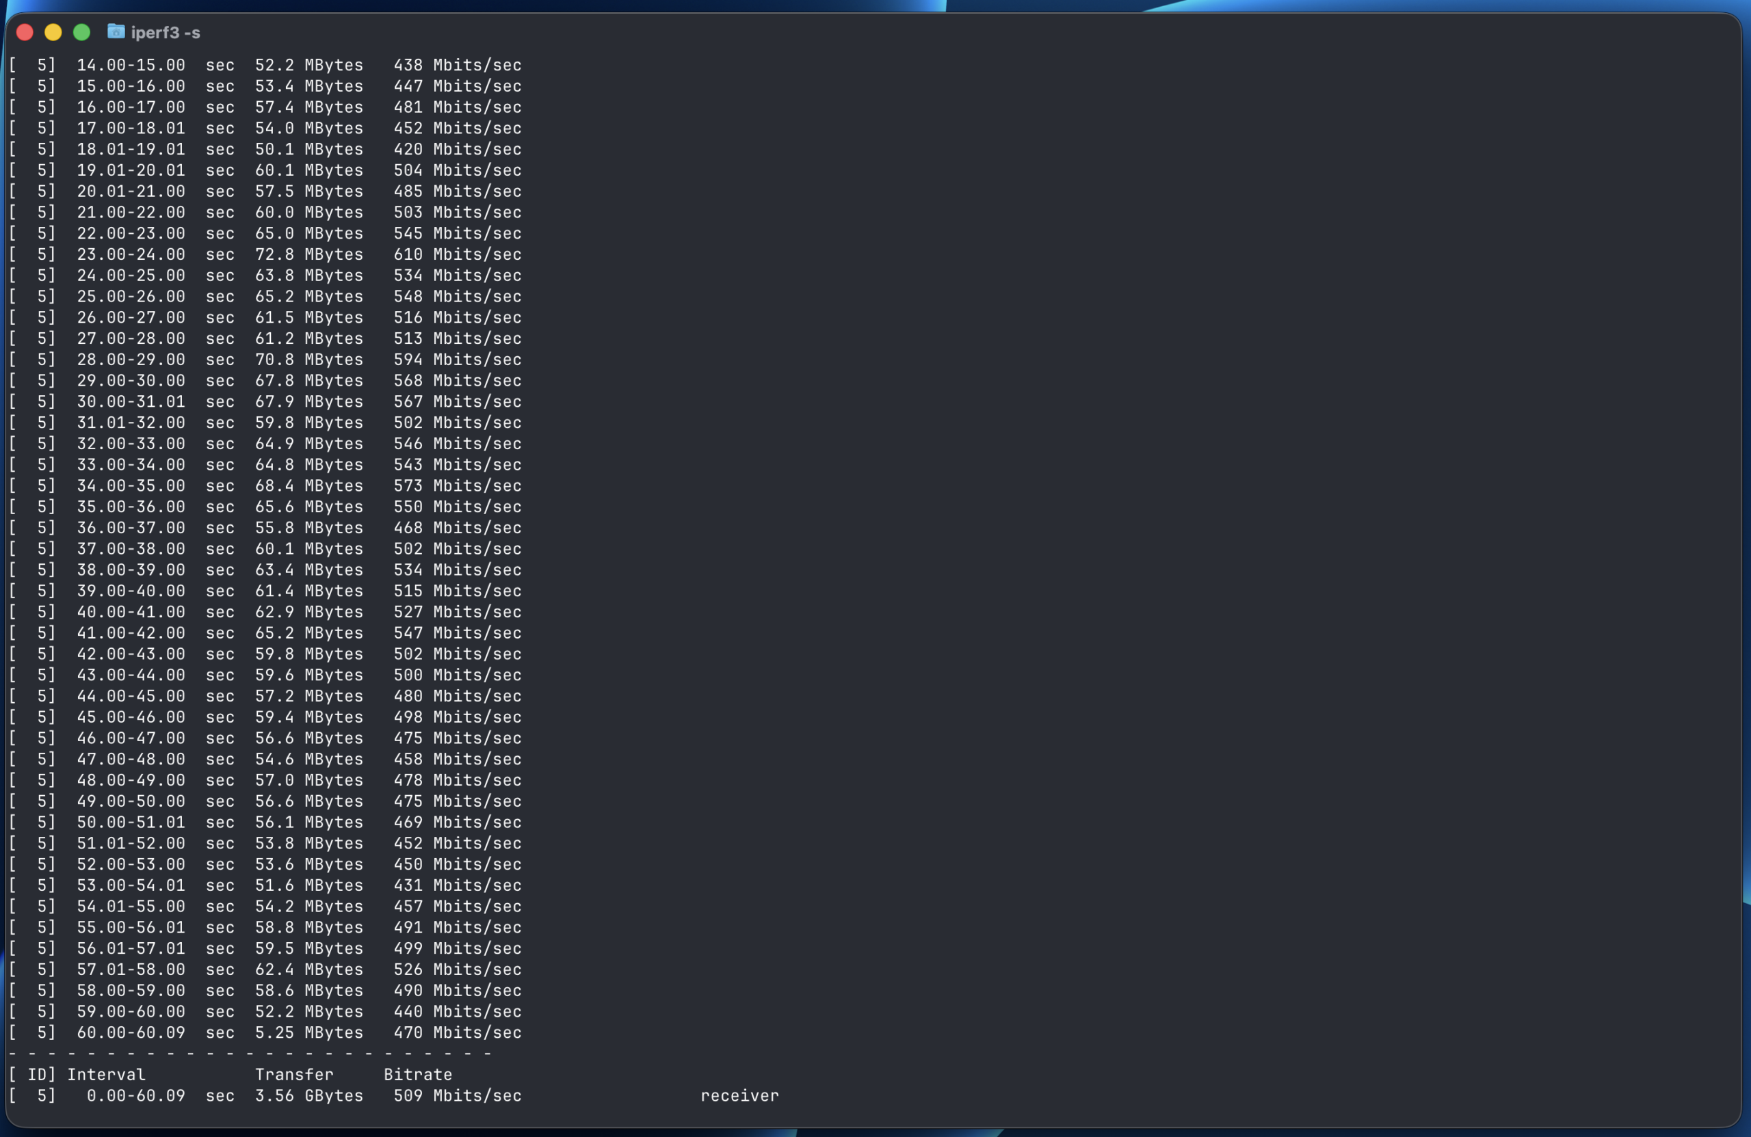Click the '[ ID]' column header
Image resolution: width=1751 pixels, height=1137 pixels.
tap(32, 1075)
